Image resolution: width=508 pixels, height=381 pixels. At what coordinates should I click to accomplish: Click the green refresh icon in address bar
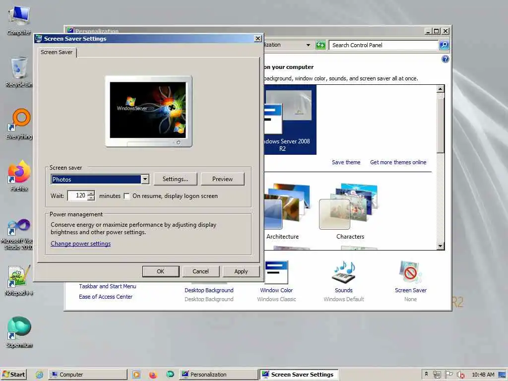point(320,45)
